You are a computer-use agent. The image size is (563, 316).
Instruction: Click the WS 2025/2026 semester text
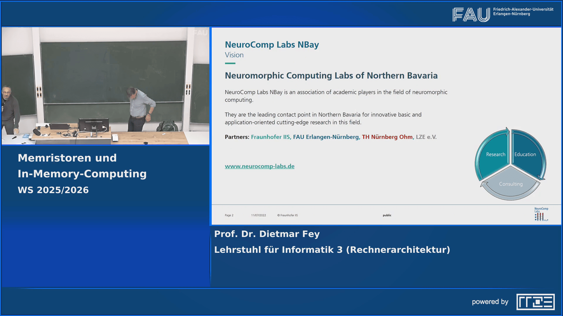(53, 190)
